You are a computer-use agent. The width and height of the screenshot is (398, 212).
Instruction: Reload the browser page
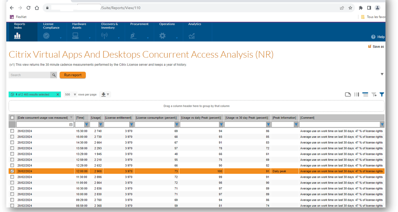pyautogui.click(x=28, y=8)
